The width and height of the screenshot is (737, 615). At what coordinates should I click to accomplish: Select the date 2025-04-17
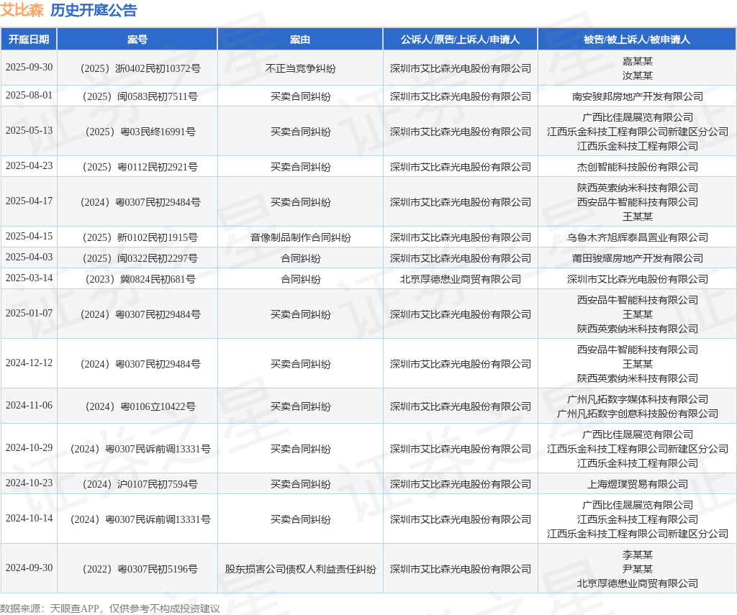point(29,201)
